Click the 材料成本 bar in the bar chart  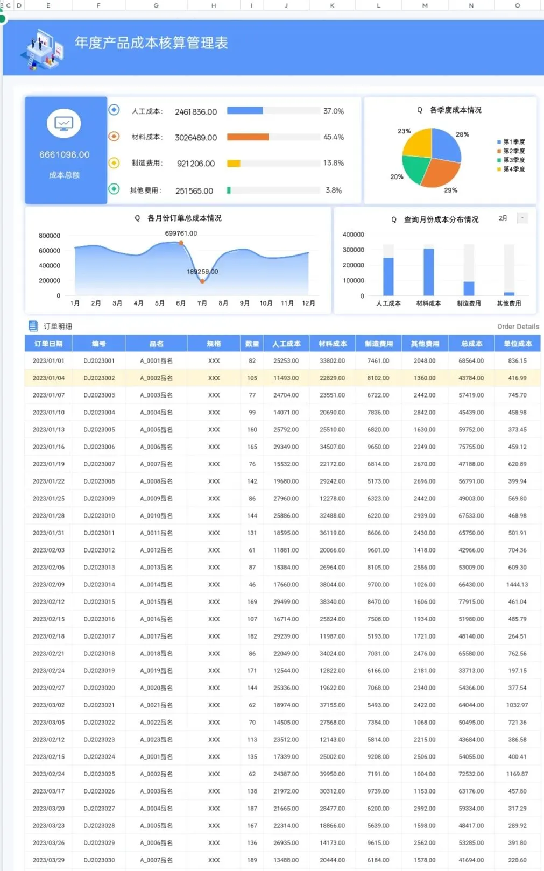[428, 272]
